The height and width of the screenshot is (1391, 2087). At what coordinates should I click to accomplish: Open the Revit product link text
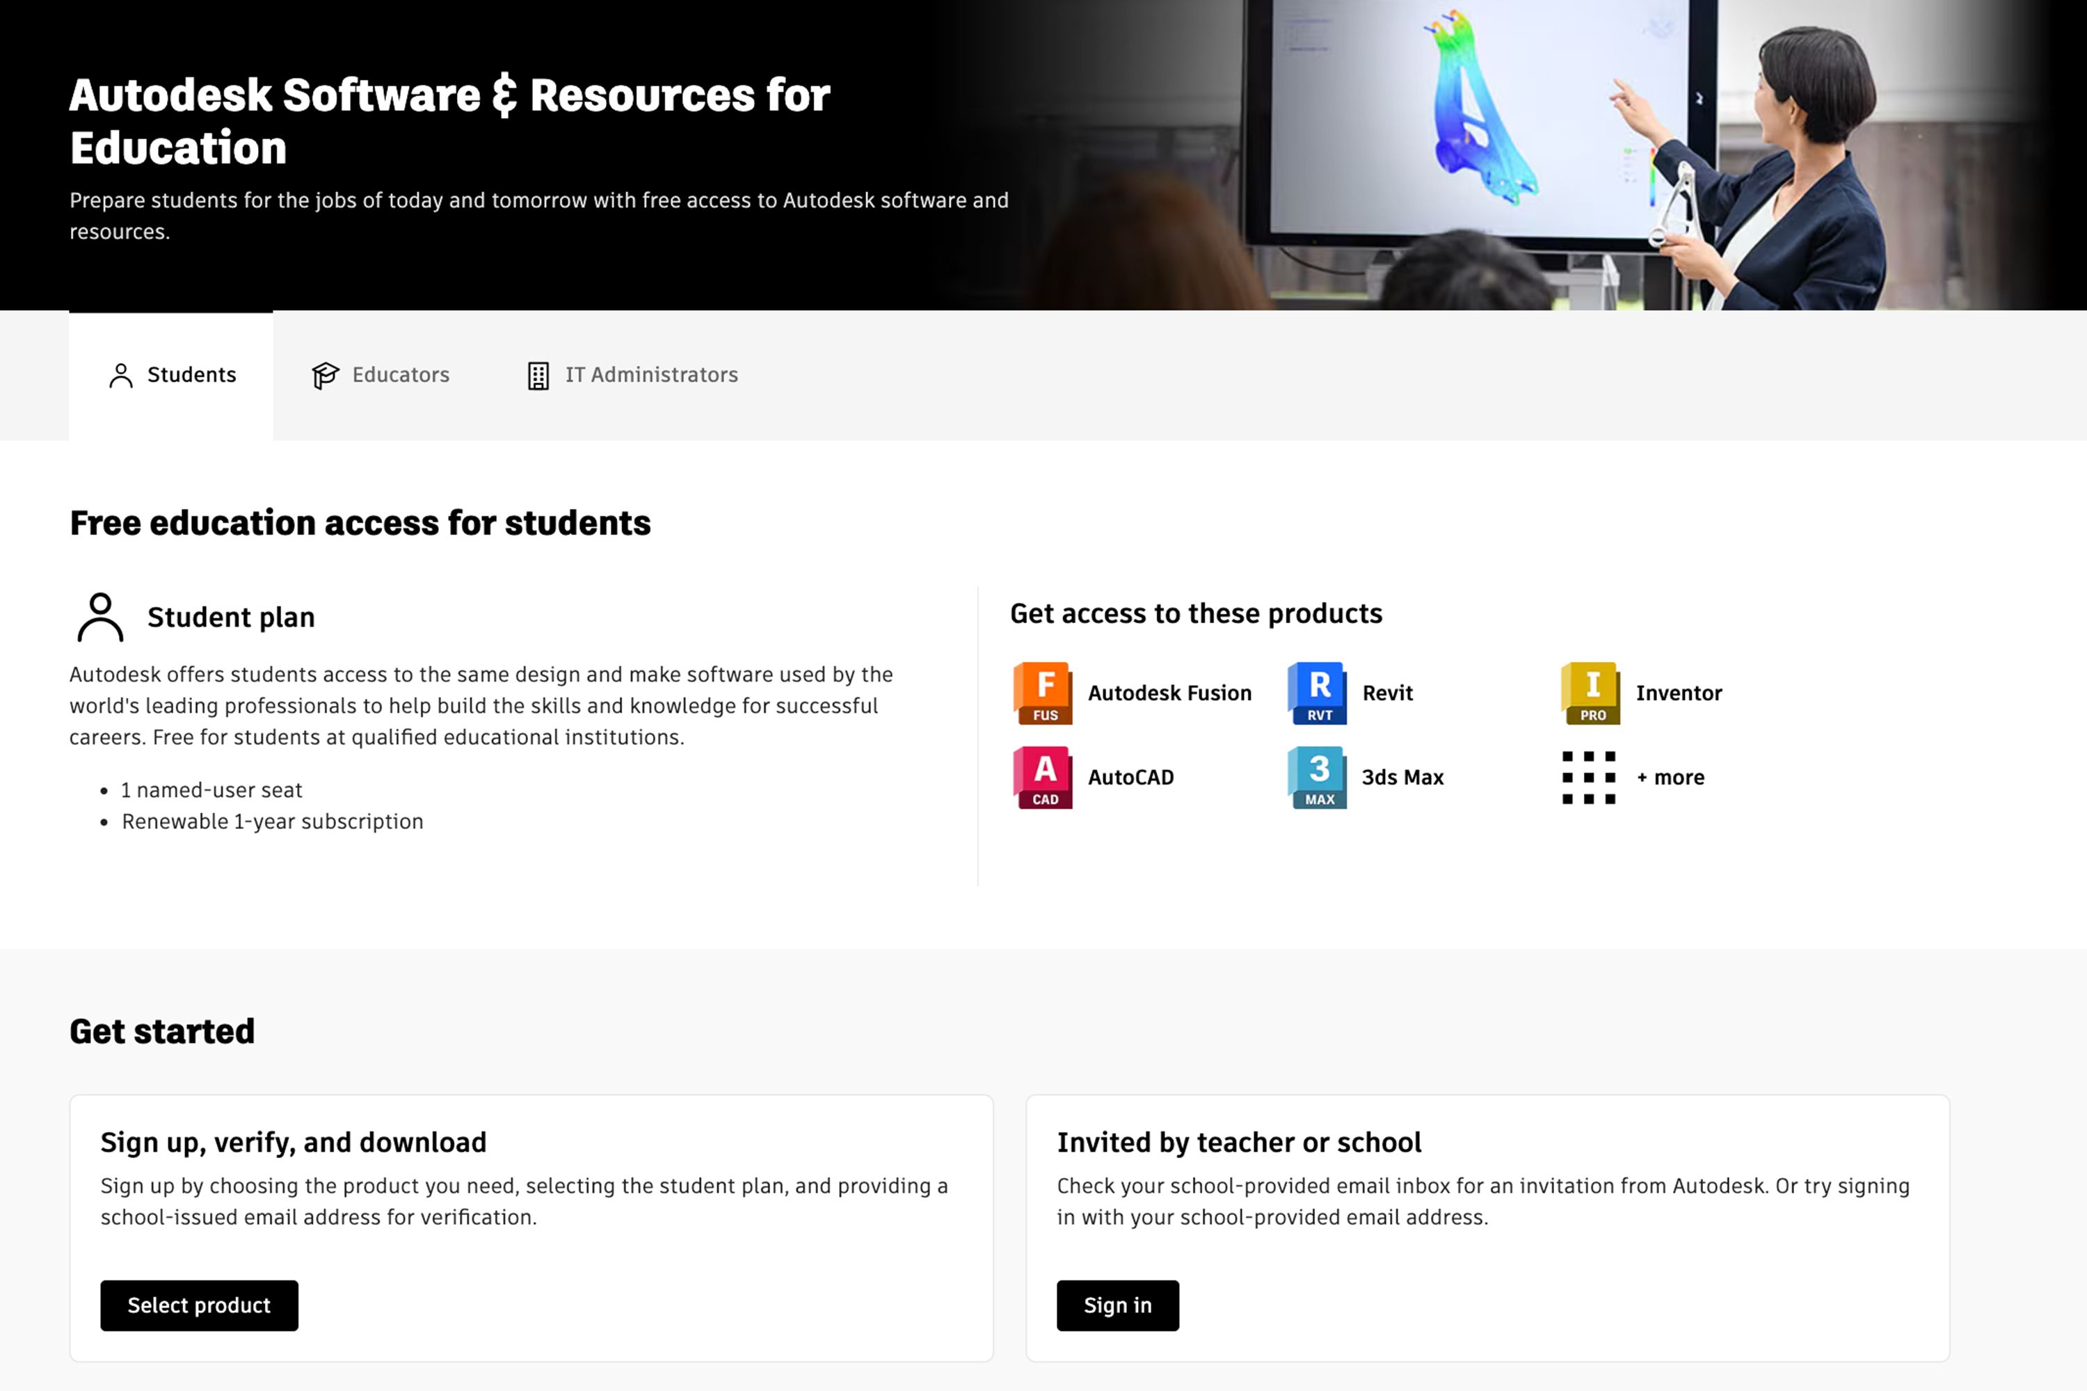tap(1387, 693)
